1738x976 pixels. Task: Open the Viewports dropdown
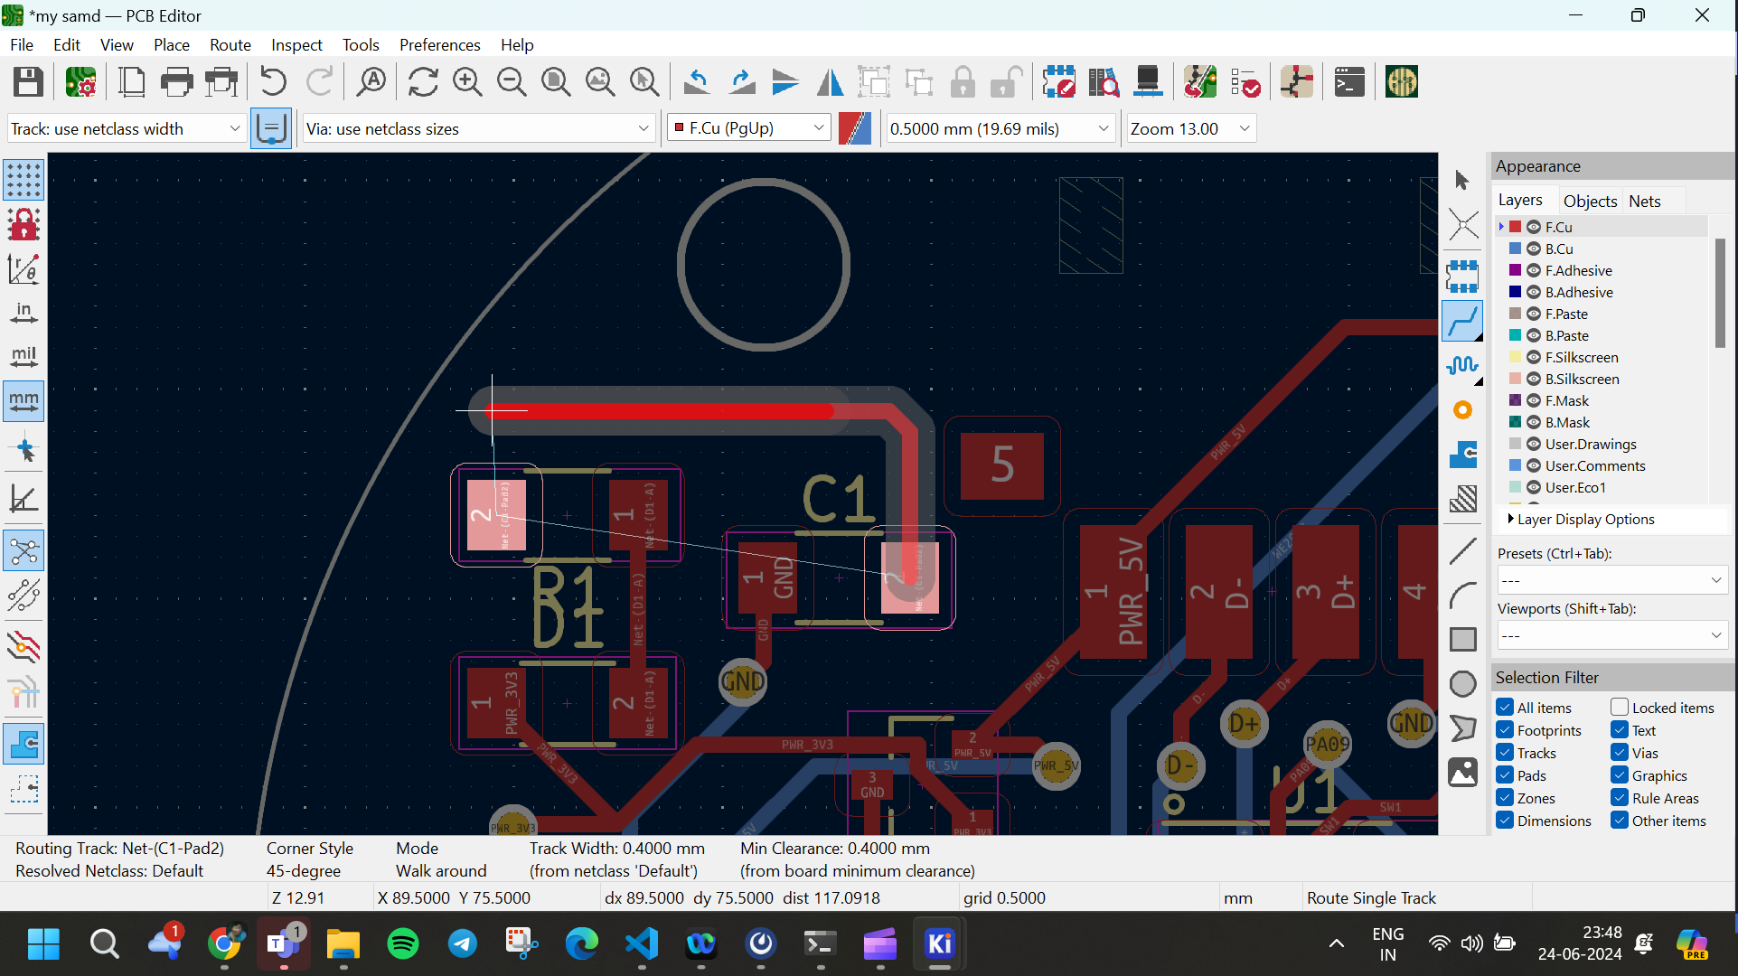pos(1611,635)
